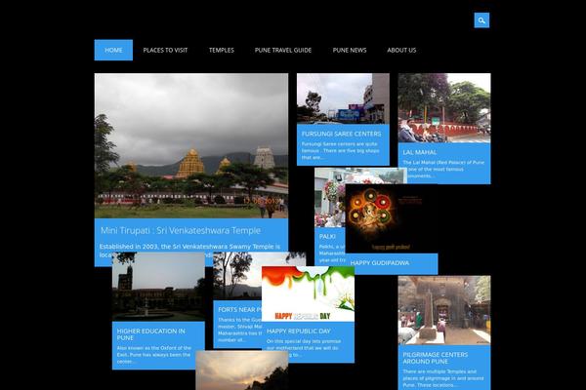586x390 pixels.
Task: Follow the Happy Republic Day title link
Action: click(x=298, y=331)
